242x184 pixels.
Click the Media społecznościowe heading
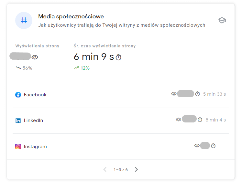tap(71, 16)
